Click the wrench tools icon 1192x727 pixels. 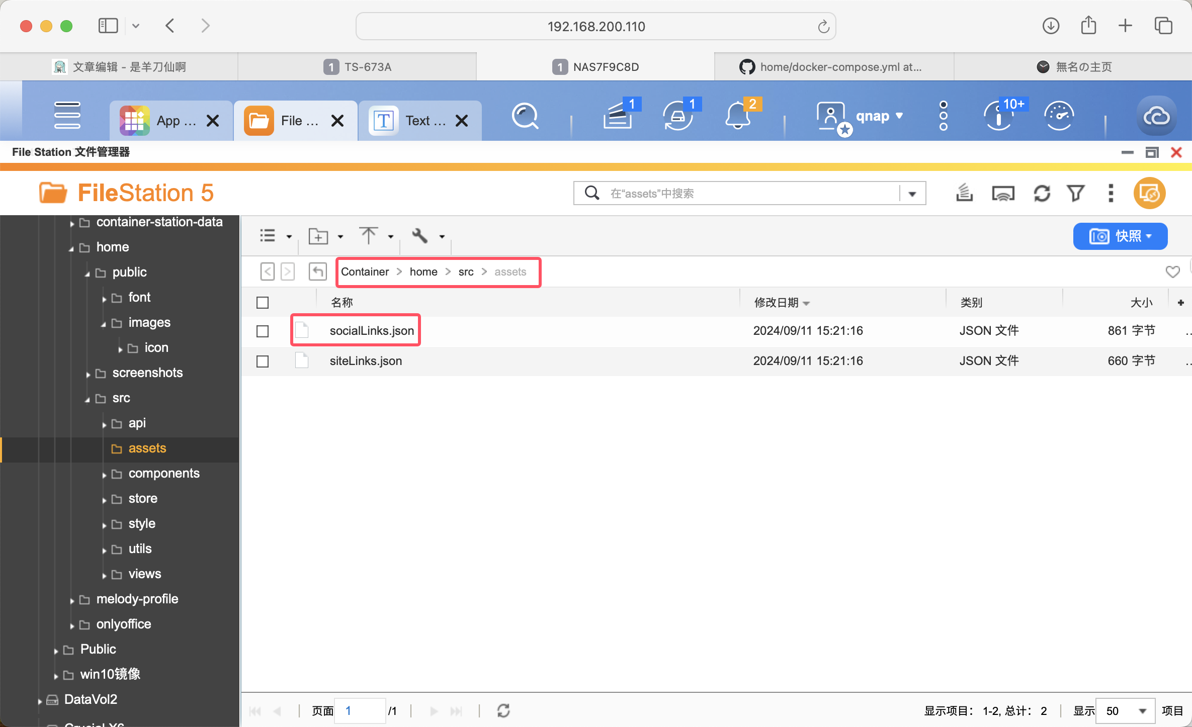(x=420, y=235)
